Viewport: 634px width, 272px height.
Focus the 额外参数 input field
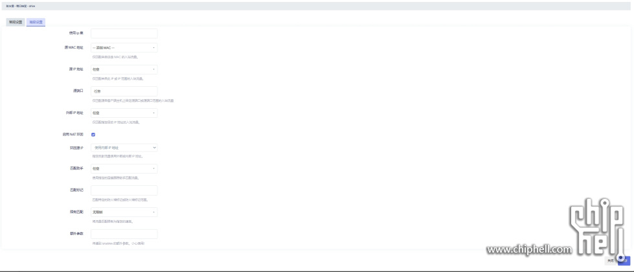(124, 234)
